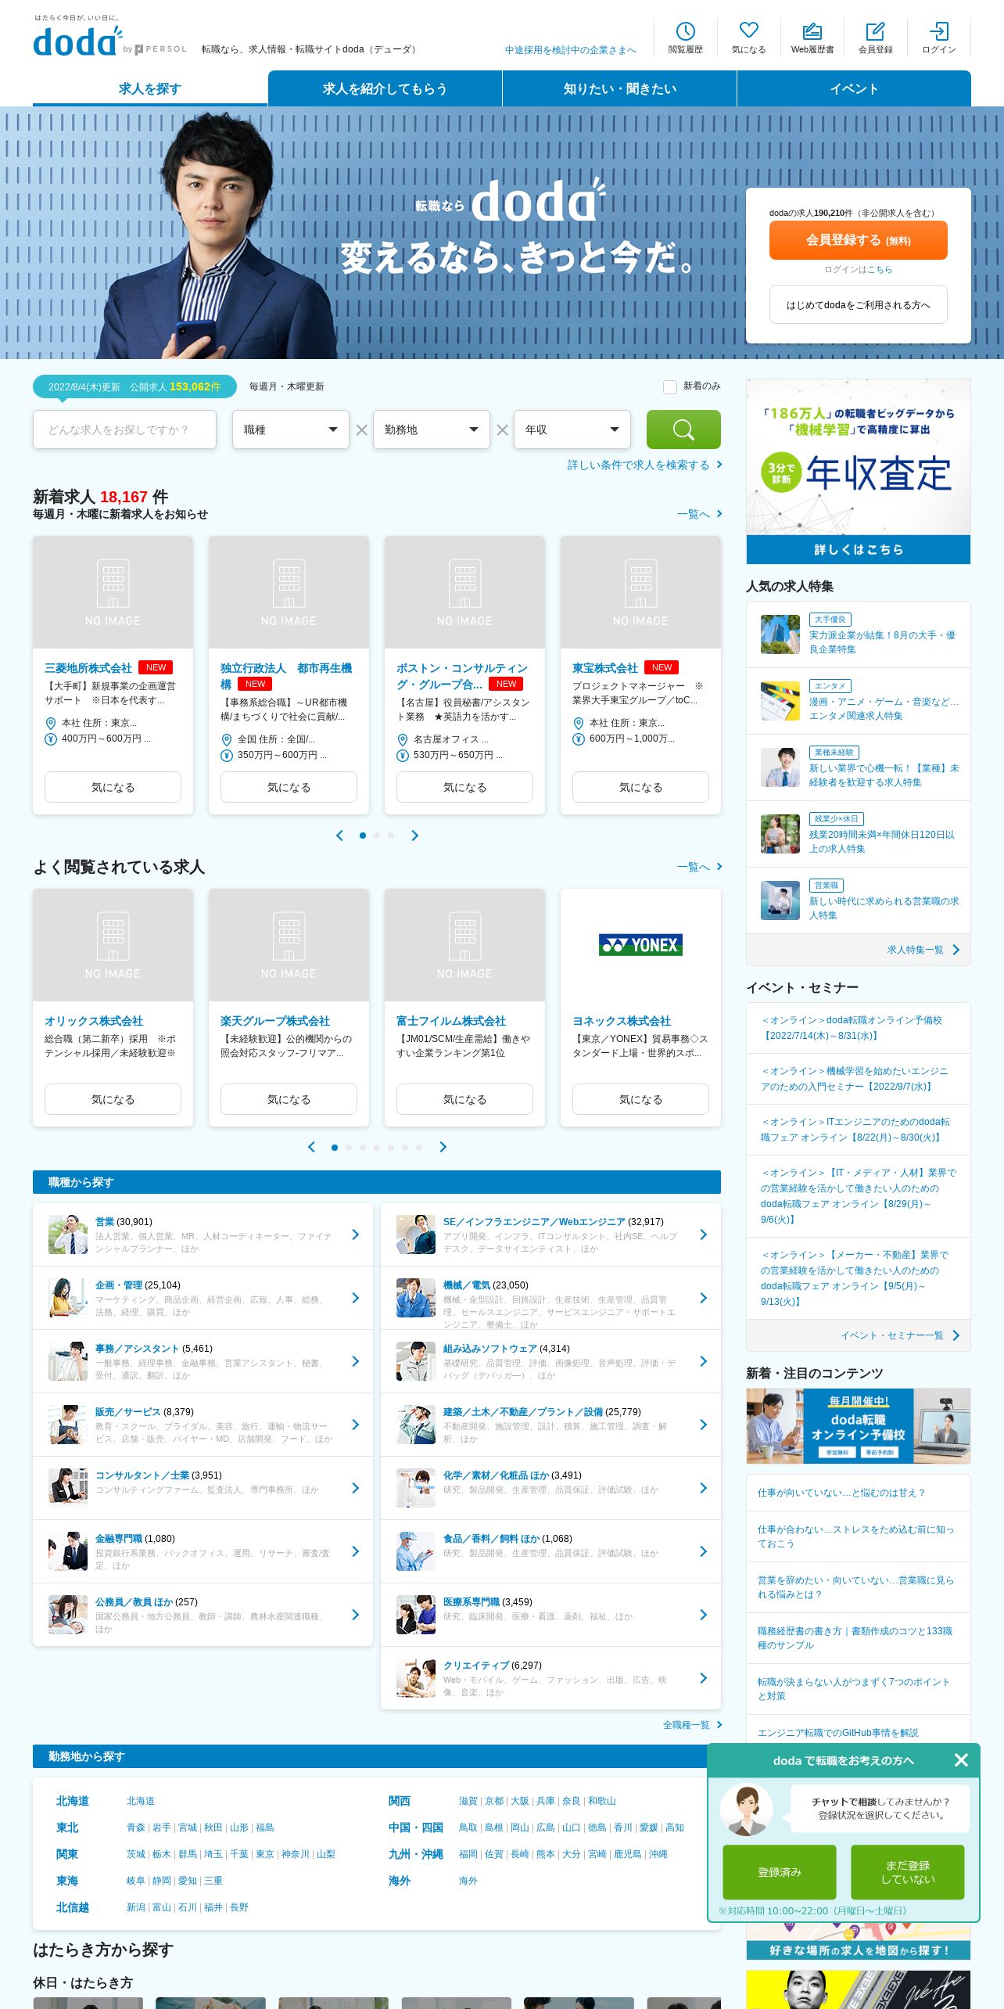Click はじめてdodaをご利用される方へ button
Screen dimensions: 1004x2009
[x=859, y=304]
